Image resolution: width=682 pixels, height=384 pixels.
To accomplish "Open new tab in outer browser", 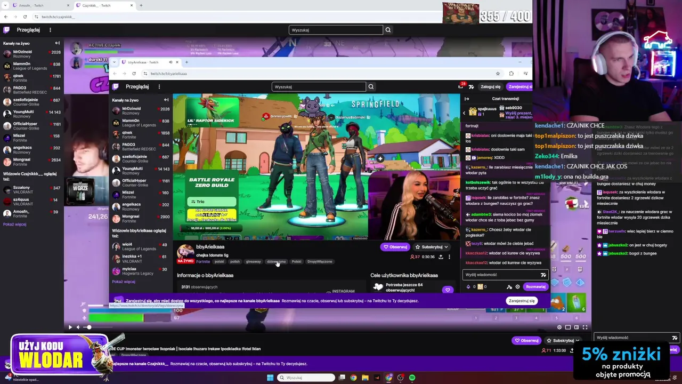I will (141, 5).
